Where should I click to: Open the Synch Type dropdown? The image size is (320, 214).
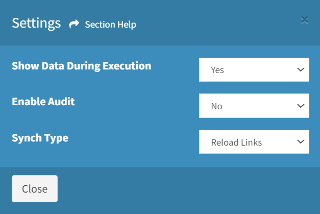pyautogui.click(x=254, y=141)
